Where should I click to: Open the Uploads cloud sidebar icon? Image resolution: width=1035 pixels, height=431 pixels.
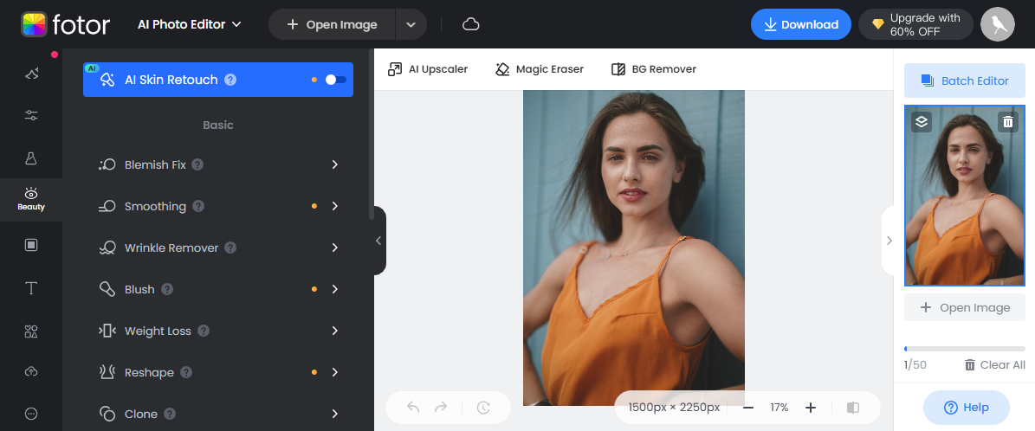coord(31,371)
